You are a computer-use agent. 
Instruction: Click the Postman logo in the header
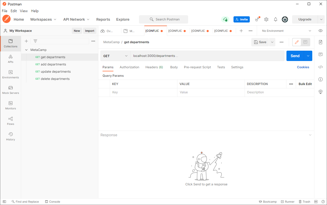point(6,19)
